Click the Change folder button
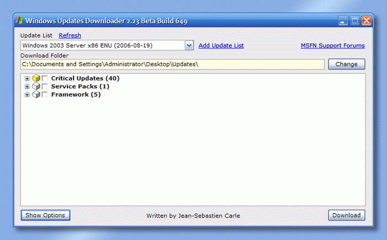This screenshot has width=387, height=240. (x=347, y=64)
